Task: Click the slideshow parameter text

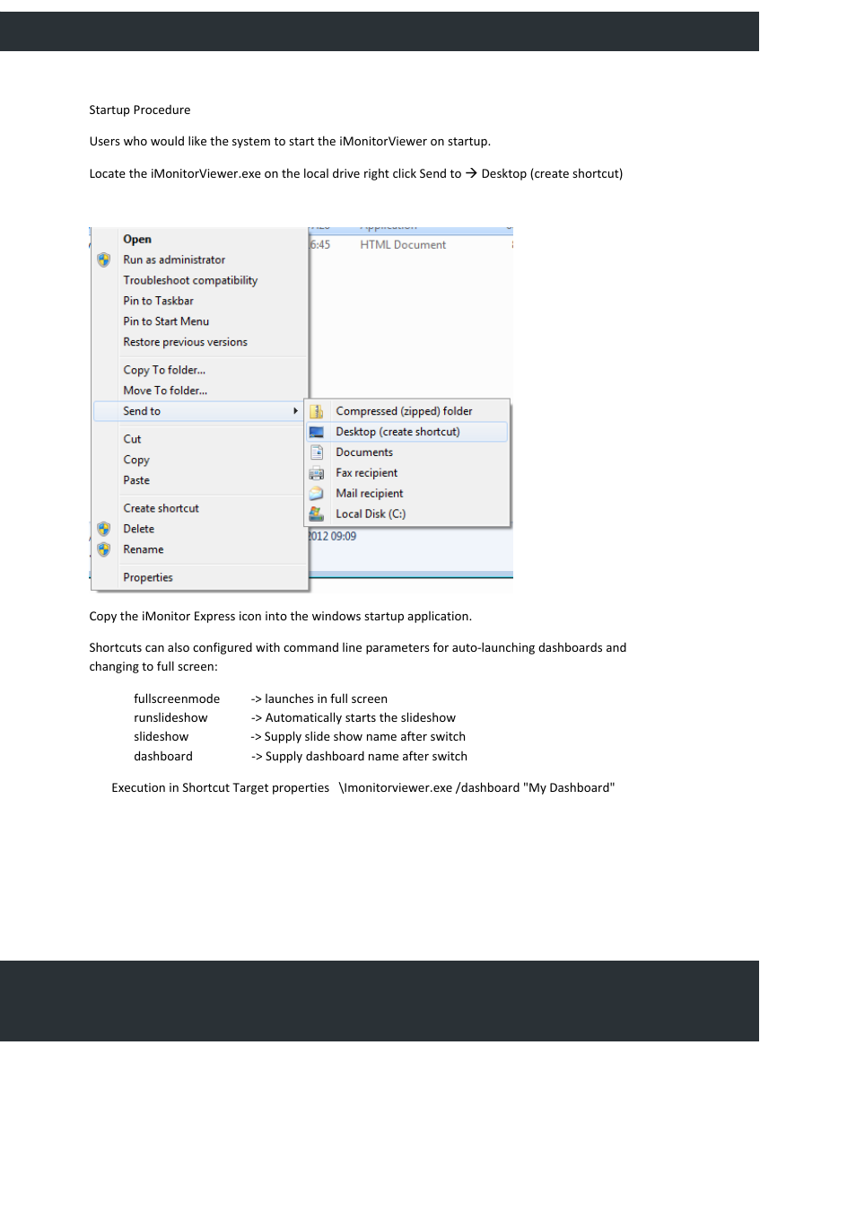Action: 162,737
